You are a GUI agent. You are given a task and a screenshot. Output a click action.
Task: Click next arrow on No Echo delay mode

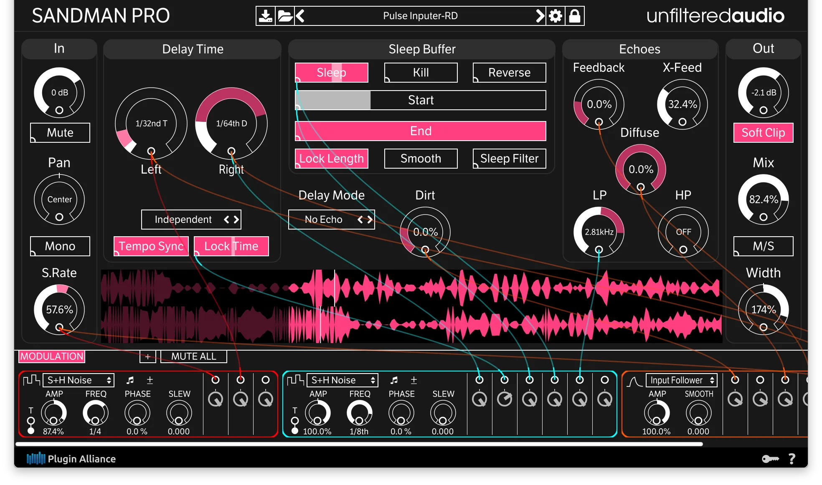[x=369, y=219]
